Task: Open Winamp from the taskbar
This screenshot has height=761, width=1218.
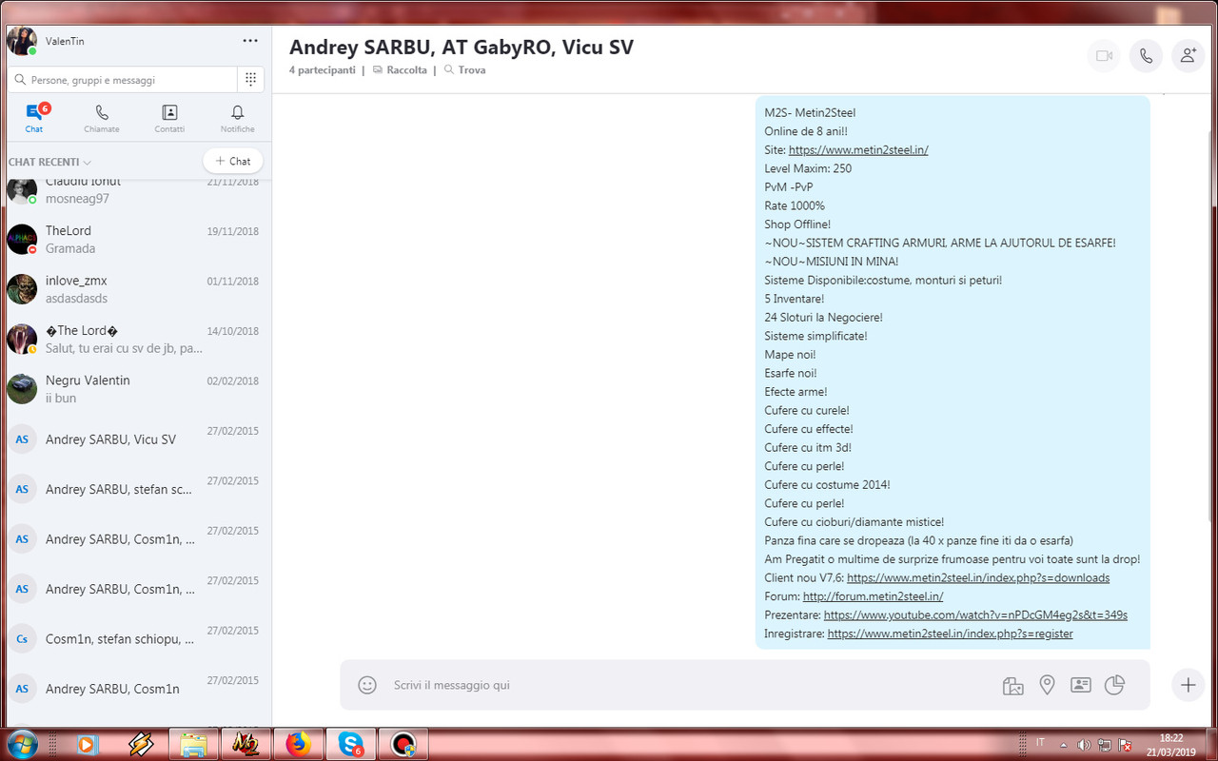Action: pos(141,744)
